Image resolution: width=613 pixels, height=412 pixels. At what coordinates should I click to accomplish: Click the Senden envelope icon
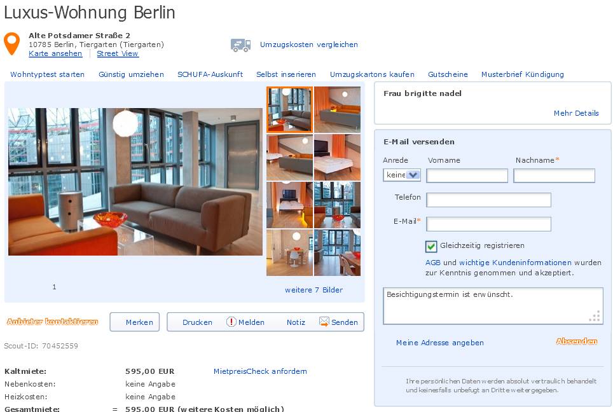324,322
